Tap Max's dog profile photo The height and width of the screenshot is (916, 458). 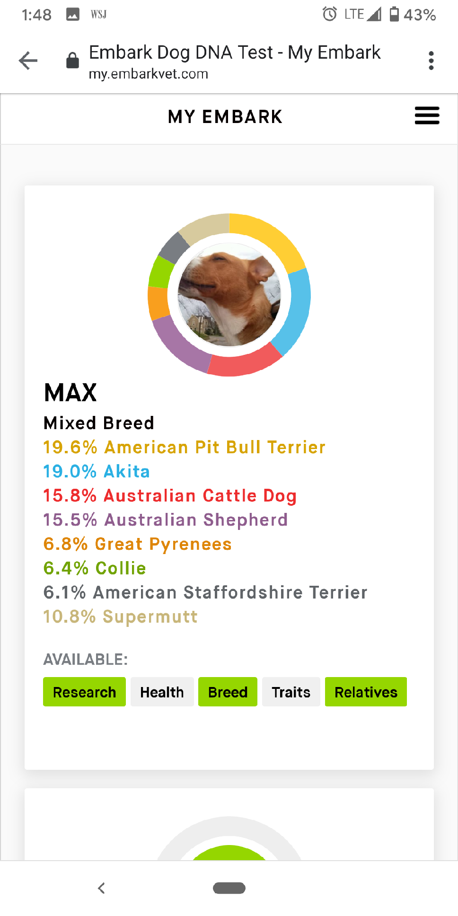[229, 295]
